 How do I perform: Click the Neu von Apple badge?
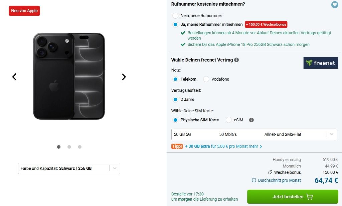tap(24, 11)
